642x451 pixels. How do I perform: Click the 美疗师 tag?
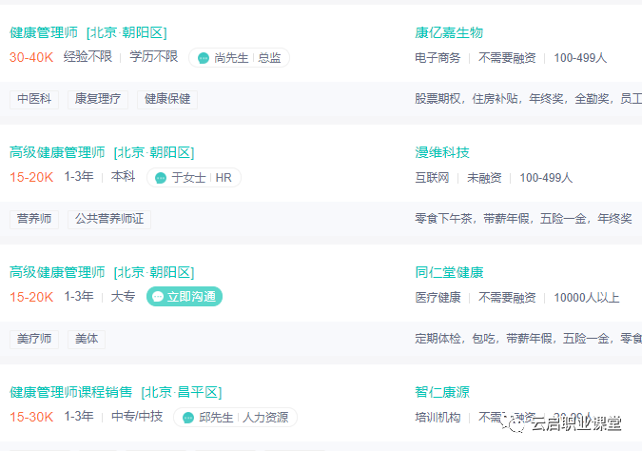coord(34,339)
